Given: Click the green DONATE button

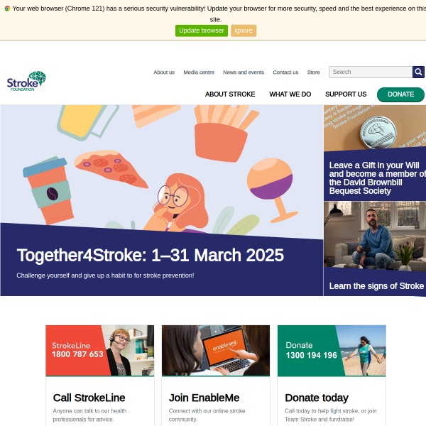Looking at the screenshot, I should [400, 94].
